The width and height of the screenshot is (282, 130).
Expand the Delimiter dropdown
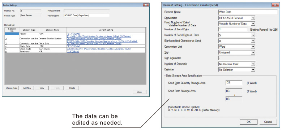click(x=237, y=70)
